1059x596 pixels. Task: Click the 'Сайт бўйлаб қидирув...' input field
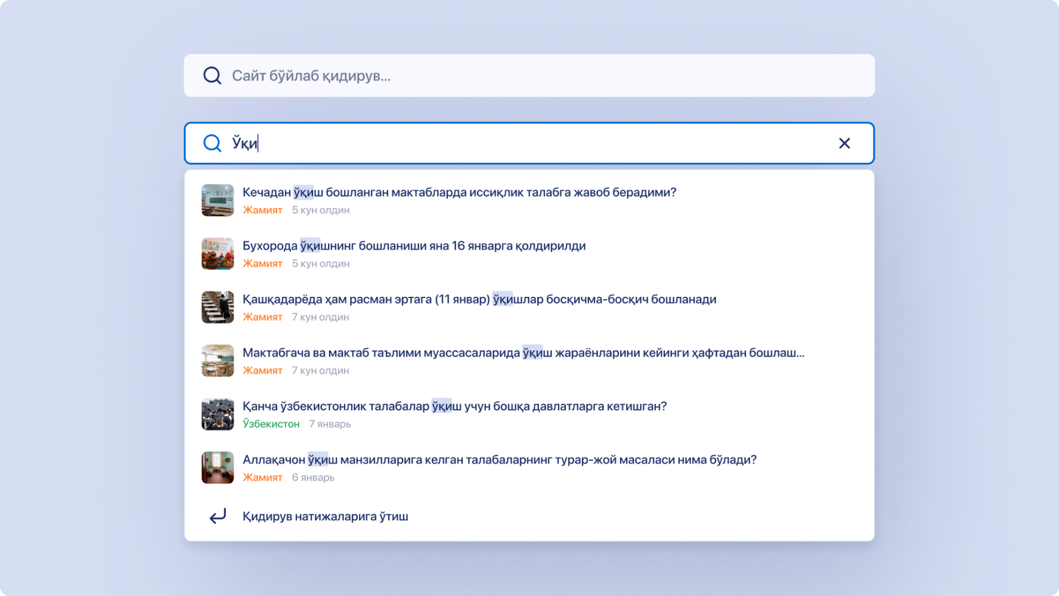[x=529, y=76]
